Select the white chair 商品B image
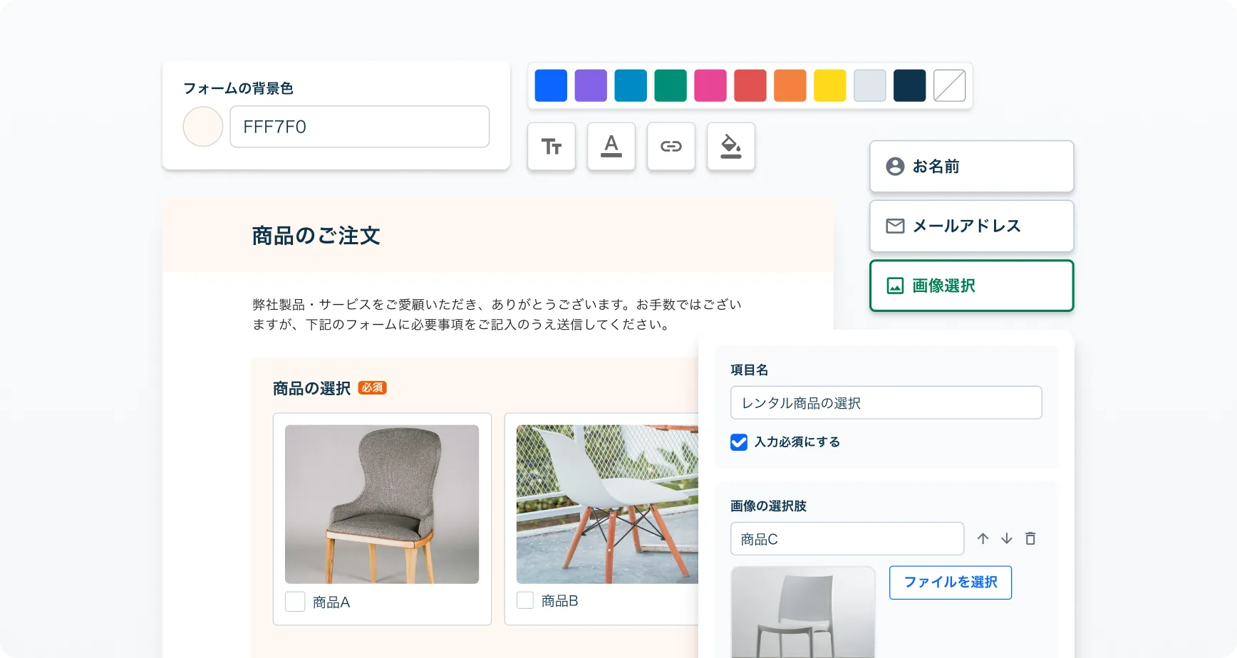 tap(607, 504)
